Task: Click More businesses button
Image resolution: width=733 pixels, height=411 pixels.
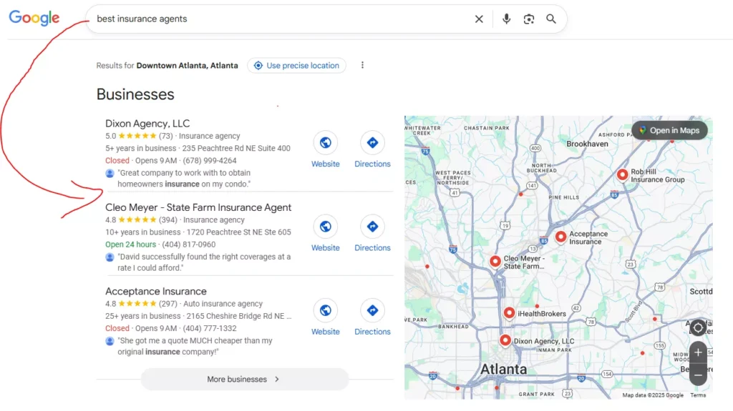Action: pos(245,380)
